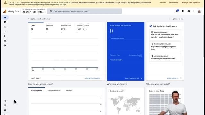Click the Users by time of day heatmap
Screen dimensions: 205x115
coord(161,104)
